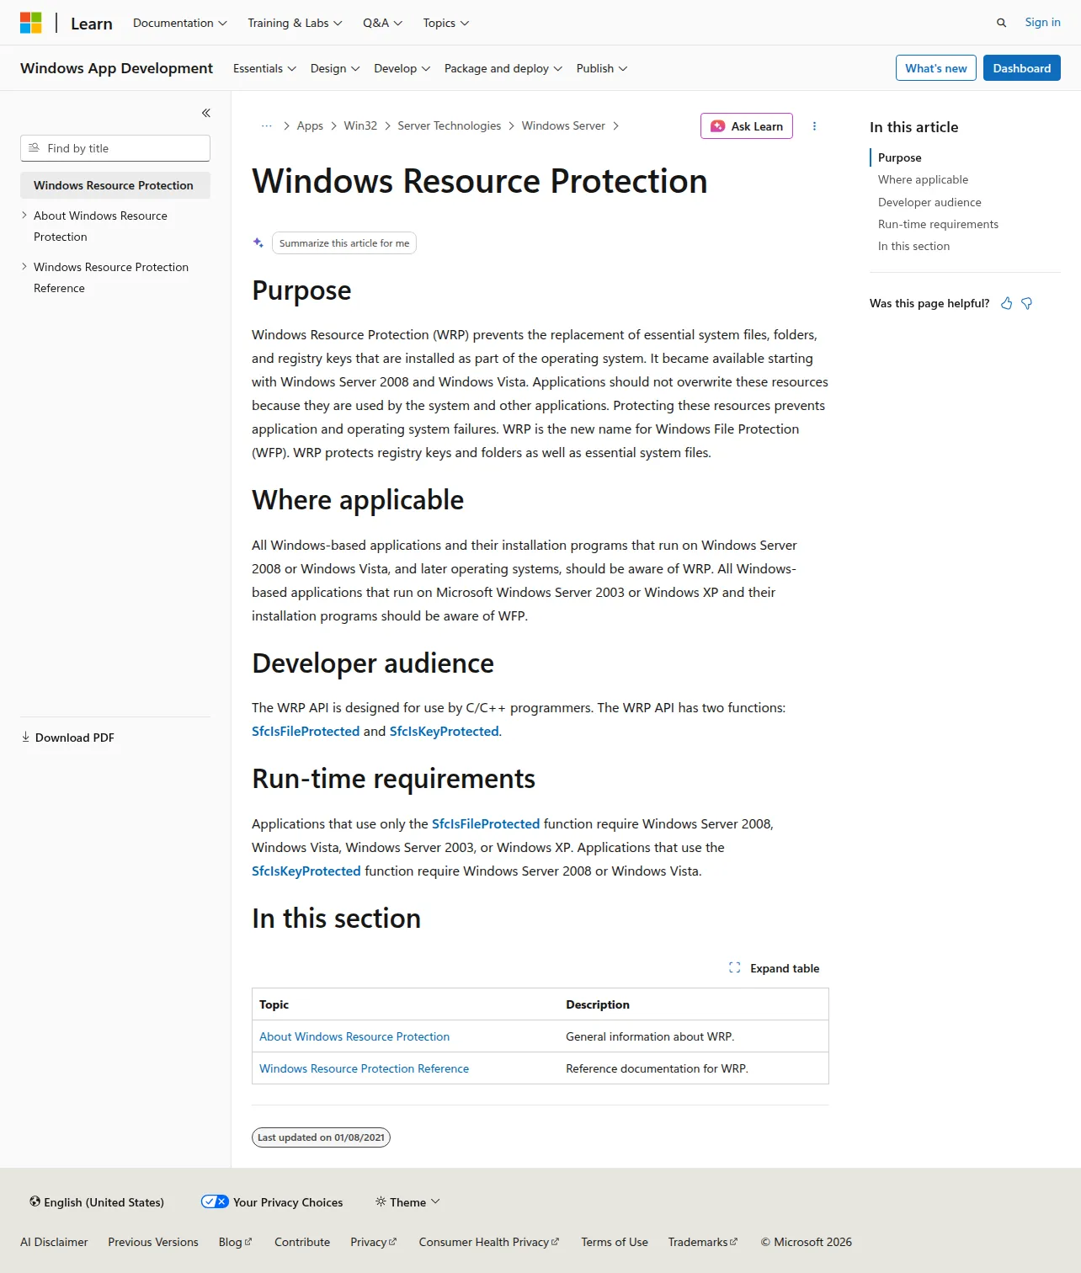Click the Your Privacy Choices link
The height and width of the screenshot is (1273, 1081).
272,1202
